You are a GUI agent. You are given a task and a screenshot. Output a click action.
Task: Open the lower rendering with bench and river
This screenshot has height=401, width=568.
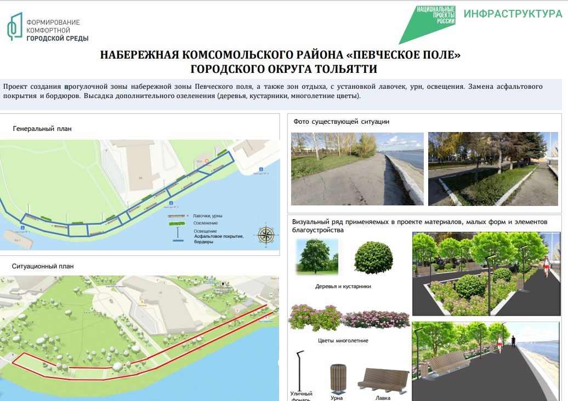[484, 359]
